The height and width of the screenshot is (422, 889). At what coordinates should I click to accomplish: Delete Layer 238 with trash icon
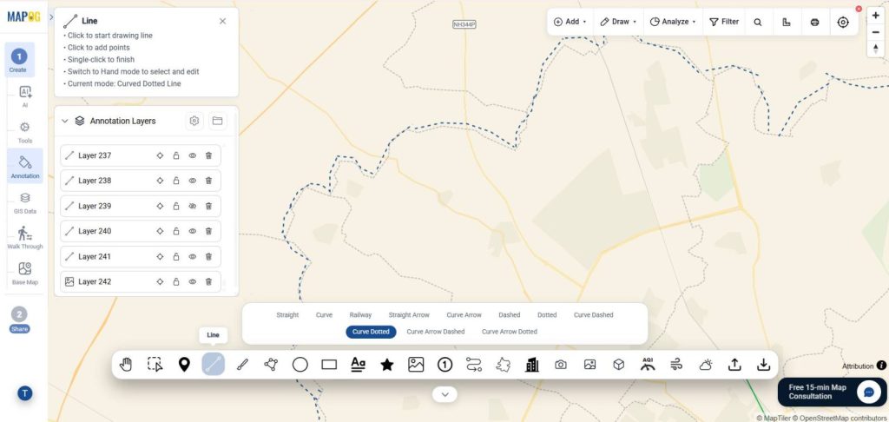tap(208, 181)
